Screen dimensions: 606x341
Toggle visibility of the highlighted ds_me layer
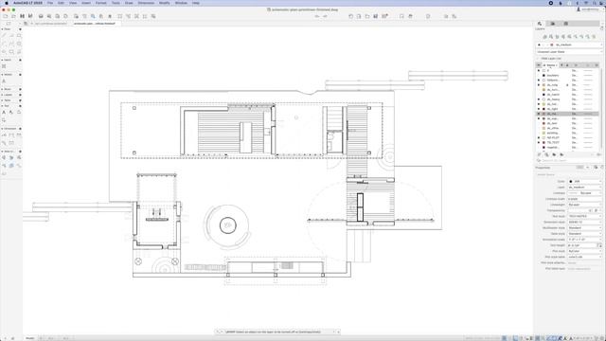[539, 114]
